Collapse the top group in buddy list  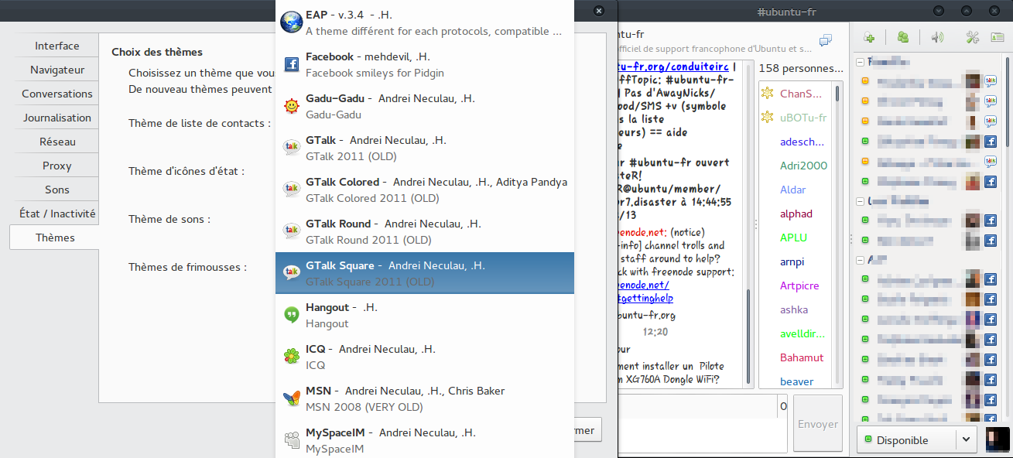coord(859,62)
